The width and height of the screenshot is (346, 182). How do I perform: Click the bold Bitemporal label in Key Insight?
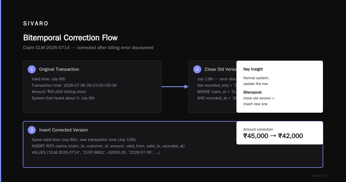[253, 92]
